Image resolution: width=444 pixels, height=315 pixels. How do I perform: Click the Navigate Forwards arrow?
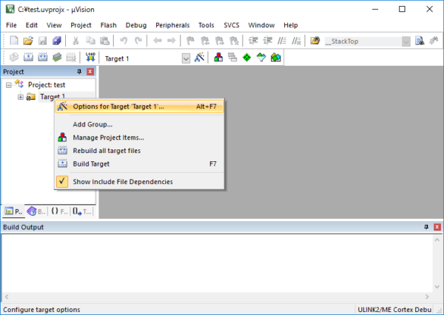[172, 41]
